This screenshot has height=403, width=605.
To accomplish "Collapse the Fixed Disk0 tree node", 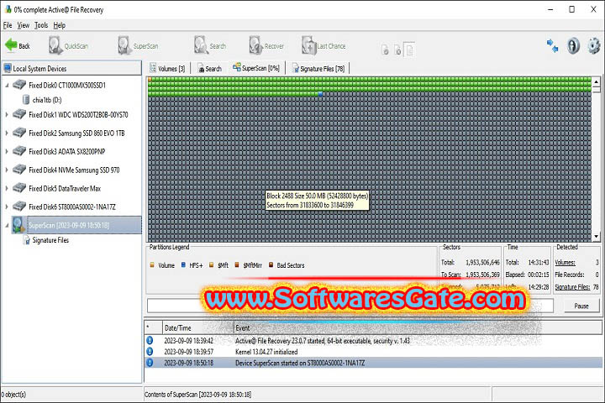I will coord(7,86).
